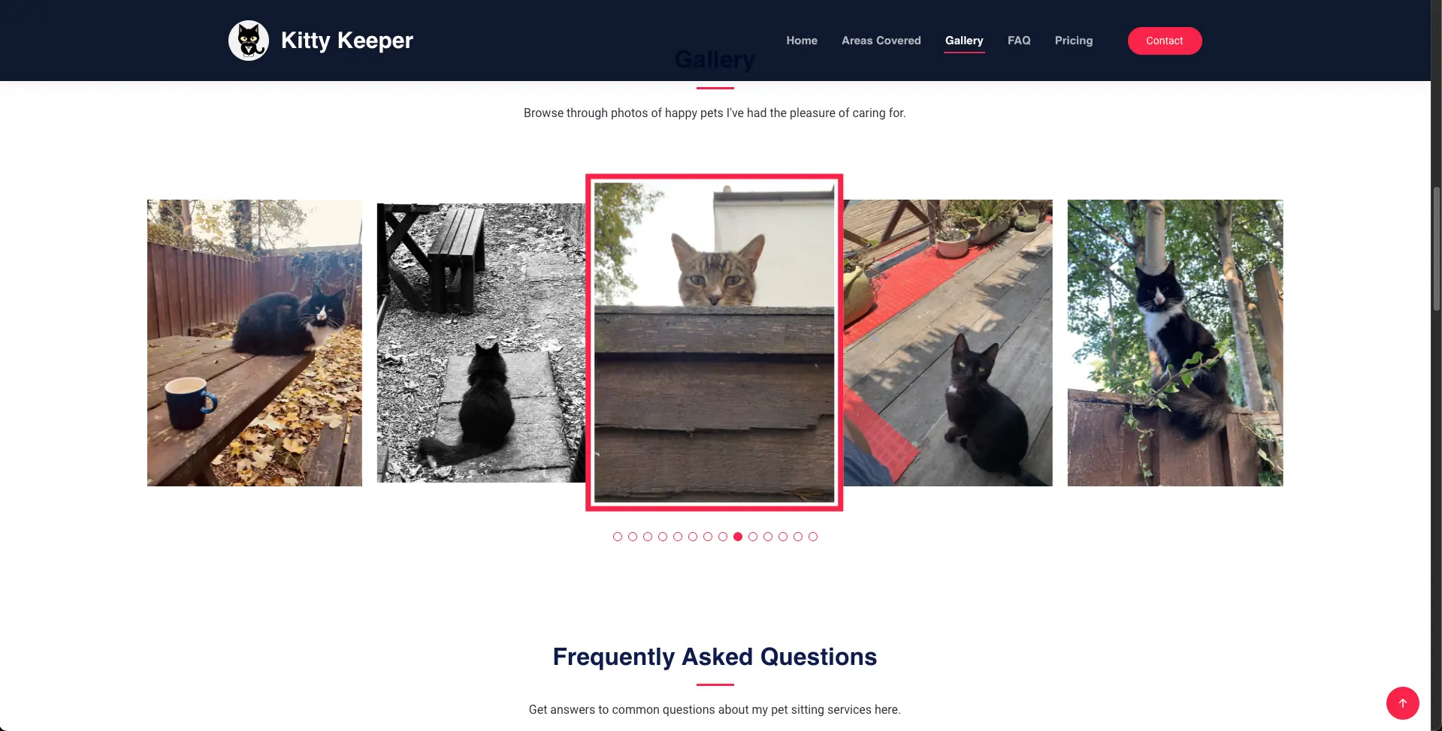Select the second carousel pagination dot
Image resolution: width=1442 pixels, height=731 pixels.
pos(633,537)
